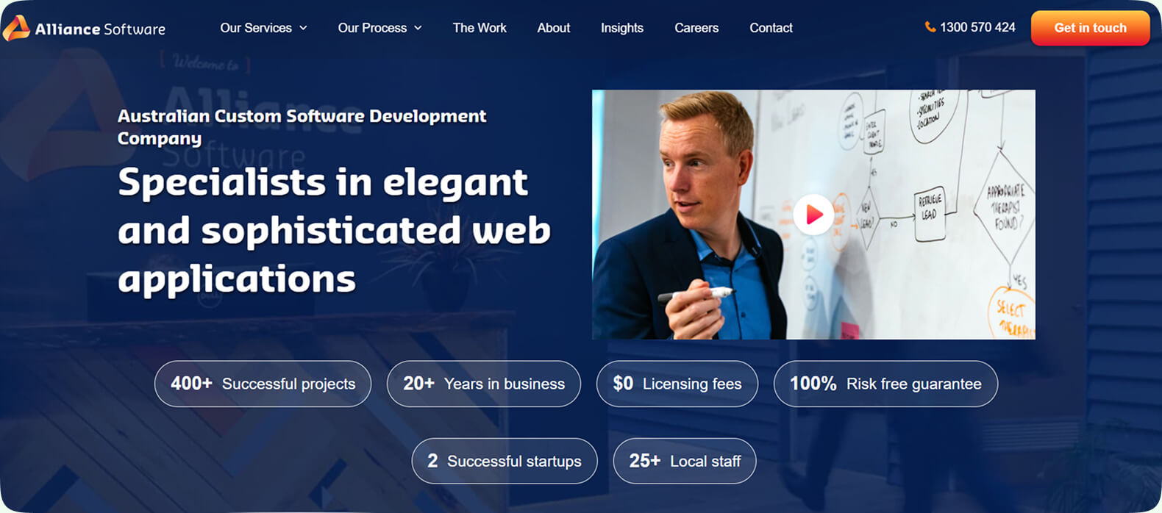This screenshot has height=513, width=1162.
Task: Open the About page
Action: tap(554, 28)
